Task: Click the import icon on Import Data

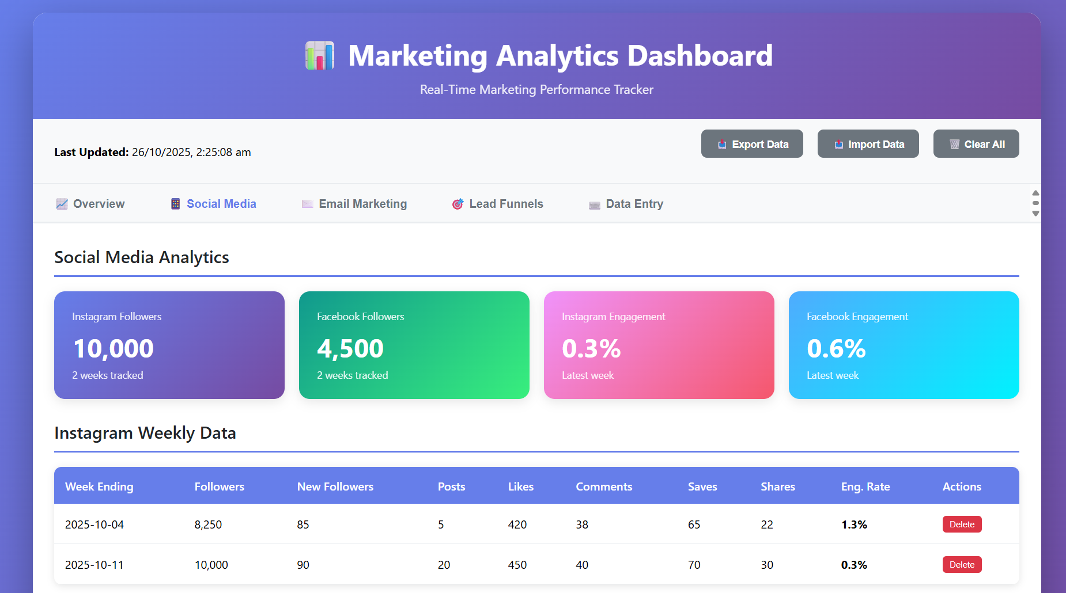Action: click(x=838, y=144)
